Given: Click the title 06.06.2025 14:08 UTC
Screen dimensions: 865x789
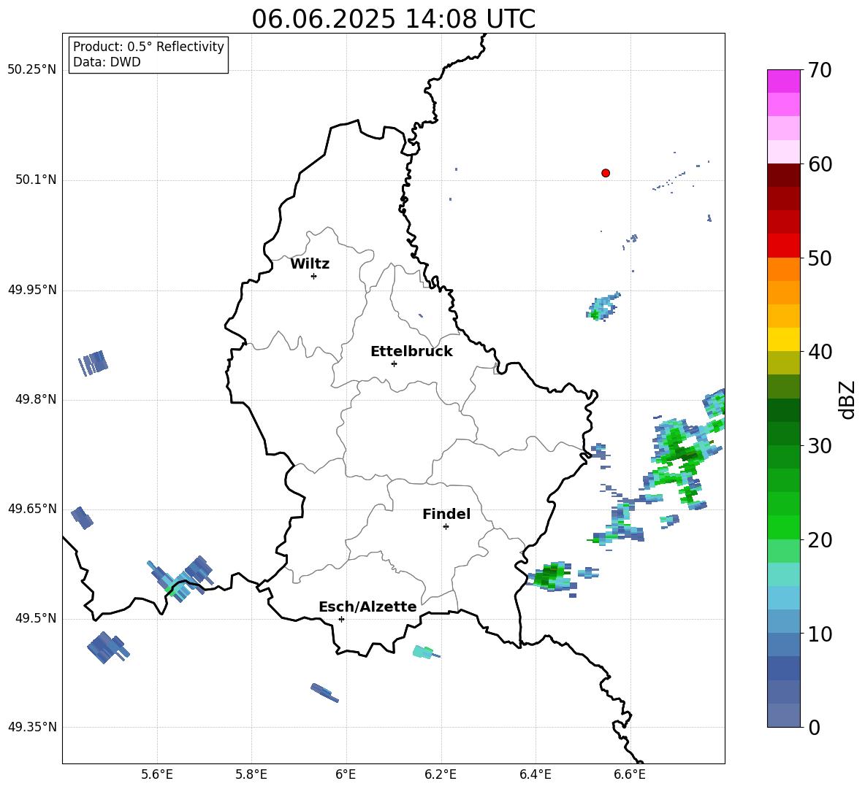Looking at the screenshot, I should (393, 19).
